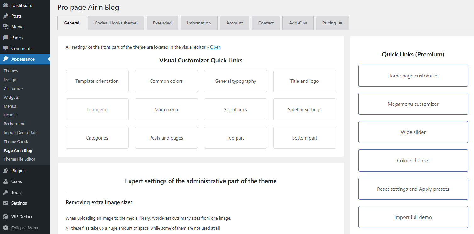Switch to the General tab
This screenshot has height=234, width=474.
pos(72,23)
